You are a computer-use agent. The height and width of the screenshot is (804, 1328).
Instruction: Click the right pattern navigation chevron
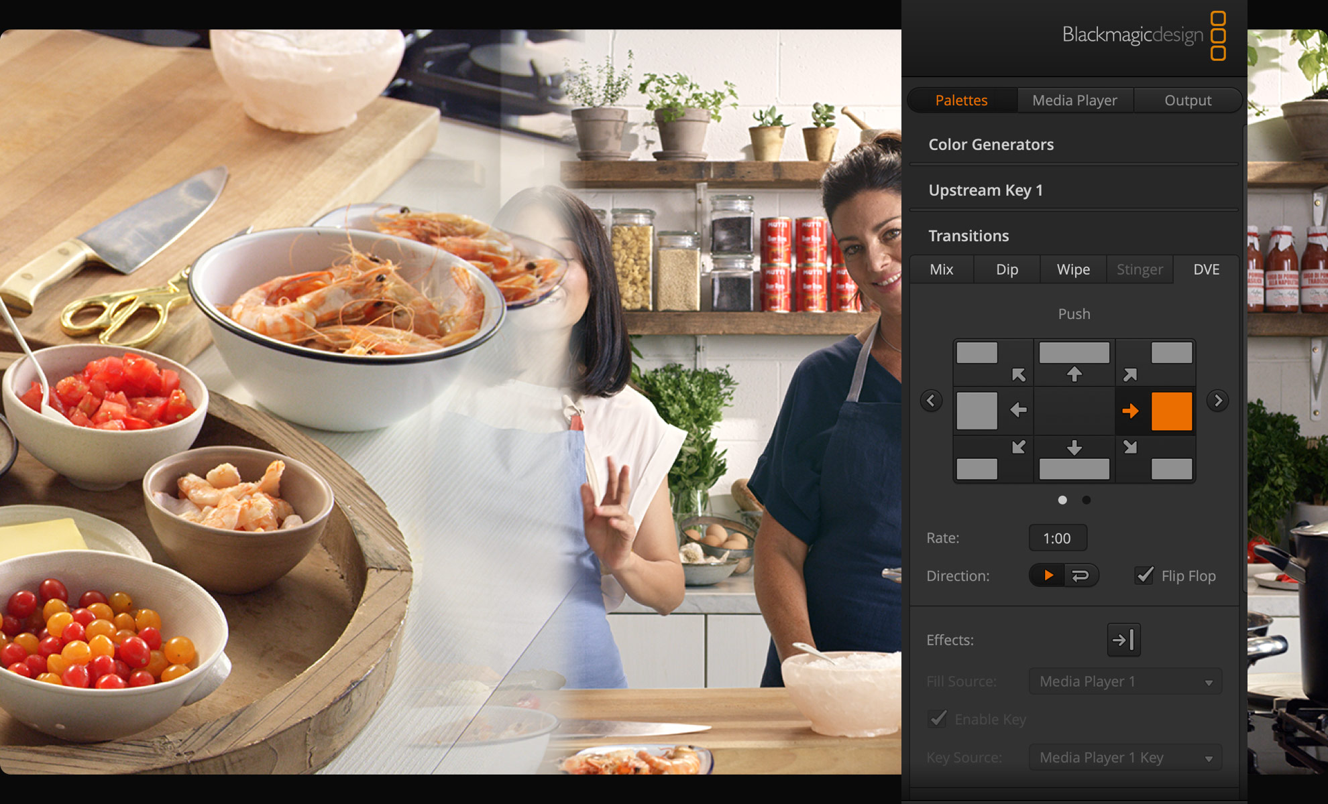click(1217, 400)
